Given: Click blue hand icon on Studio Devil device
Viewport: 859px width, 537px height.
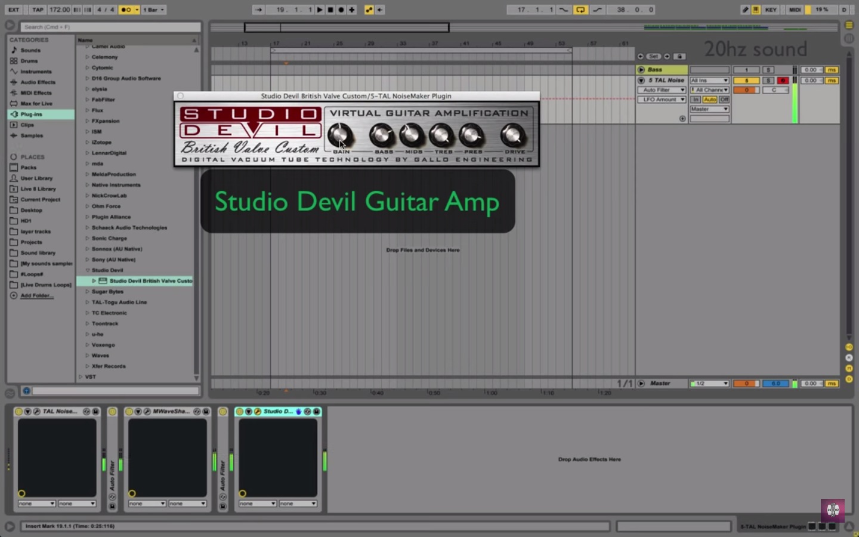Looking at the screenshot, I should point(299,412).
